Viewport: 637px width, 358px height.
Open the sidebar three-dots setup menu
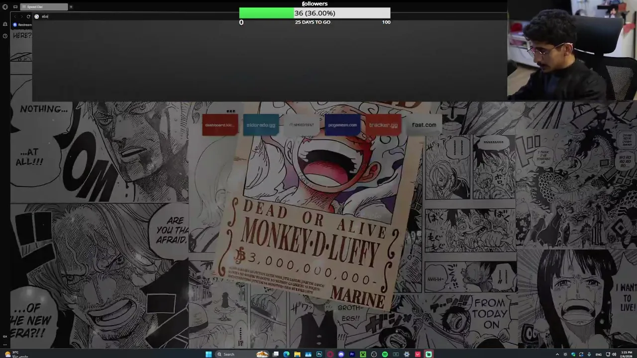5,344
